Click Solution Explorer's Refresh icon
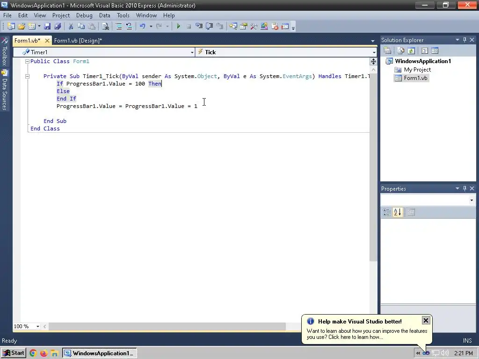Screen dimensions: 479x359 click(411, 50)
